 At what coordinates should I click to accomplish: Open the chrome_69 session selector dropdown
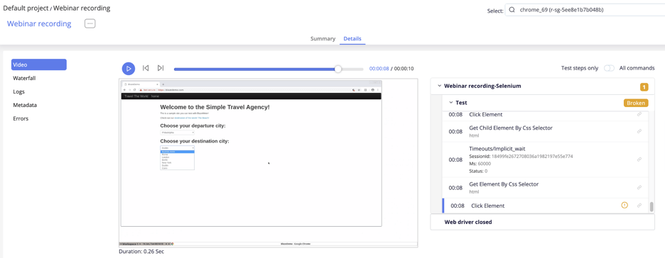(585, 10)
